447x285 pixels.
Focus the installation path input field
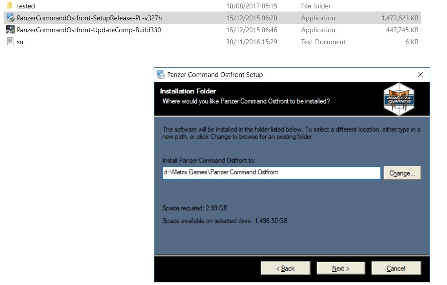[271, 173]
